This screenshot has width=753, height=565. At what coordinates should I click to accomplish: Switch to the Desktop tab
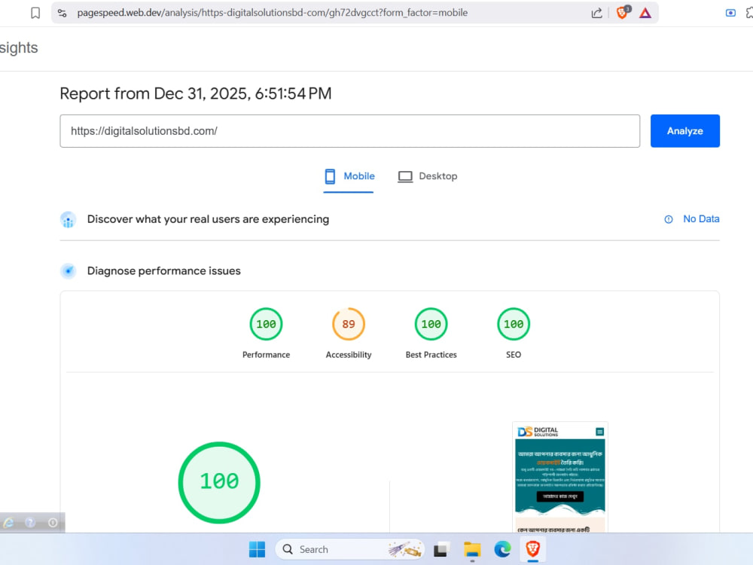[x=428, y=176]
